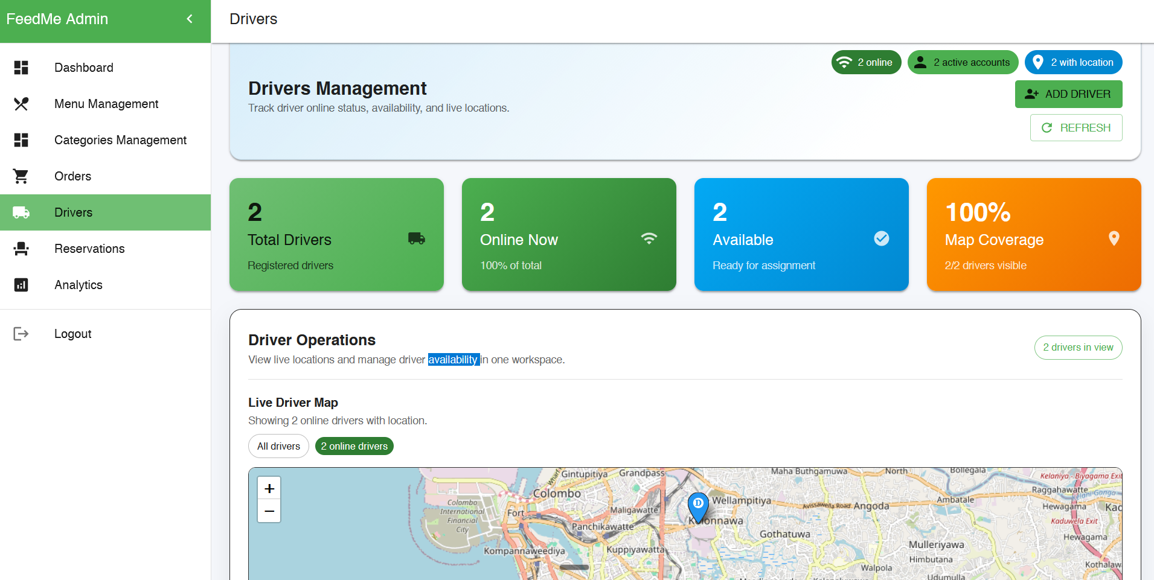The image size is (1154, 580).
Task: Click the Categories Management grid icon
Action: click(x=21, y=140)
